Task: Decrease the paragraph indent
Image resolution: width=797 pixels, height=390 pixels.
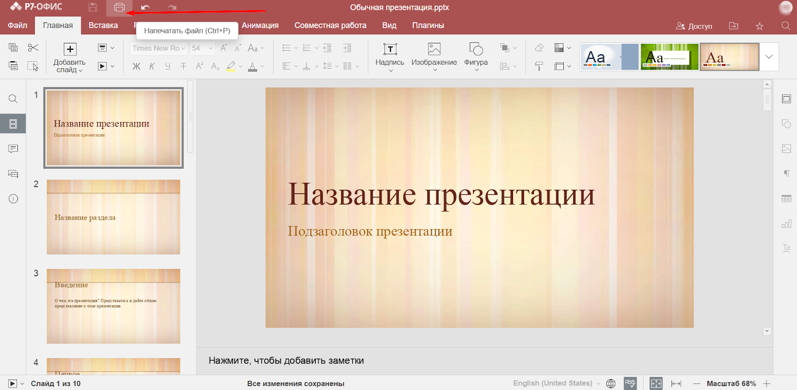Action: (327, 48)
